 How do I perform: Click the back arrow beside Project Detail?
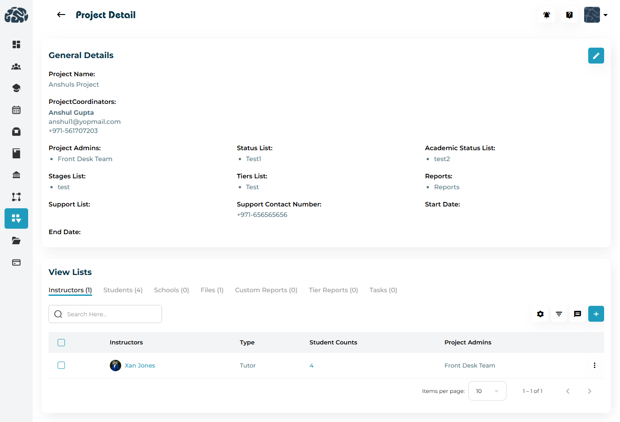[x=61, y=15]
